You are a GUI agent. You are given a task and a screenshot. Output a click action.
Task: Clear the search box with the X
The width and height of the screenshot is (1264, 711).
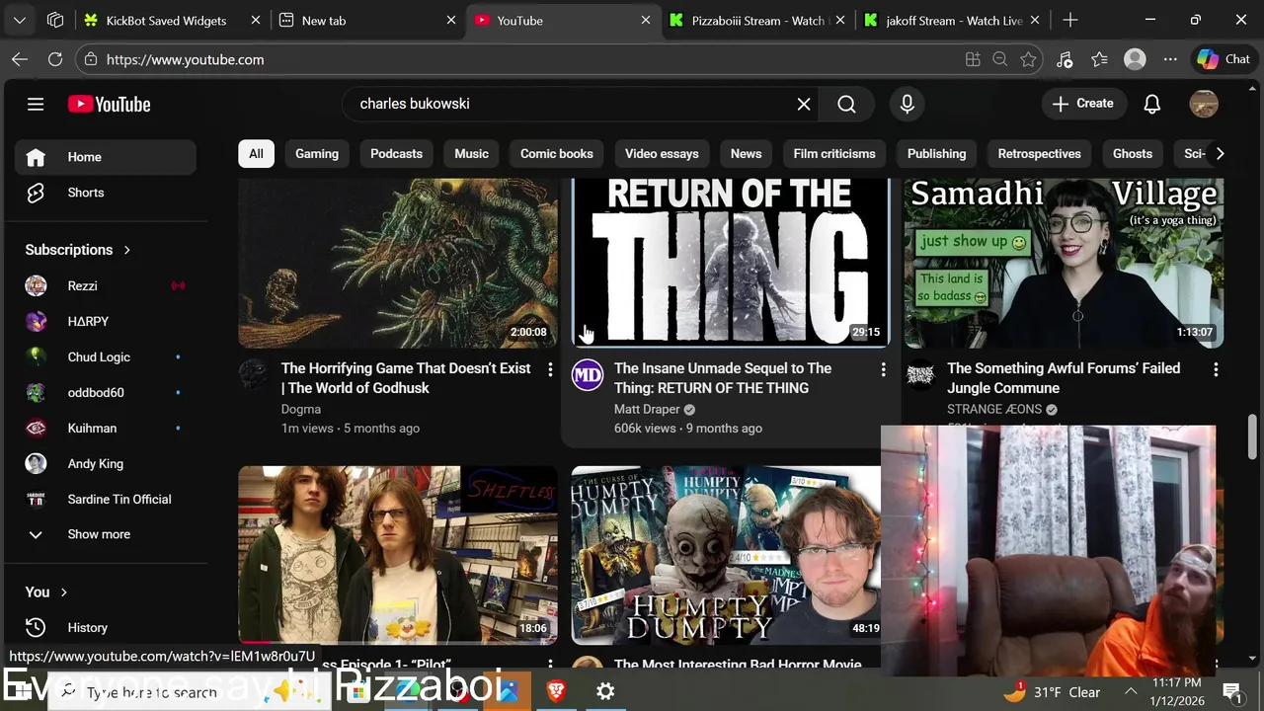pos(804,104)
